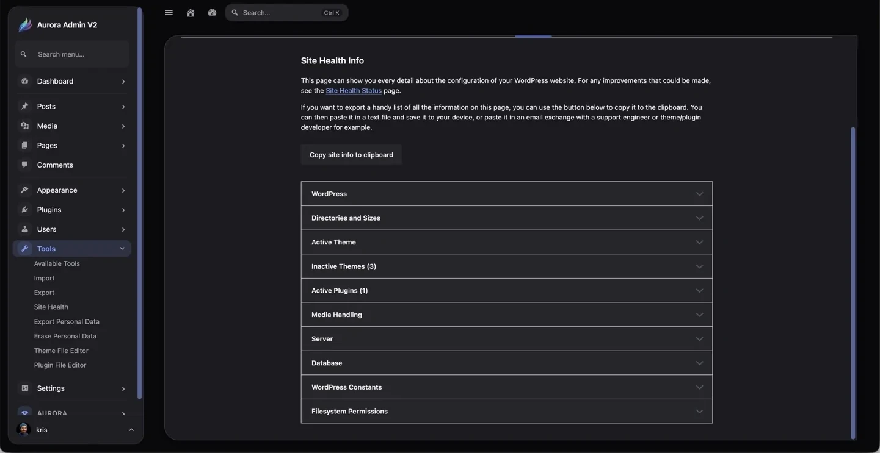Click the Search menu input field
The image size is (880, 453).
72,54
